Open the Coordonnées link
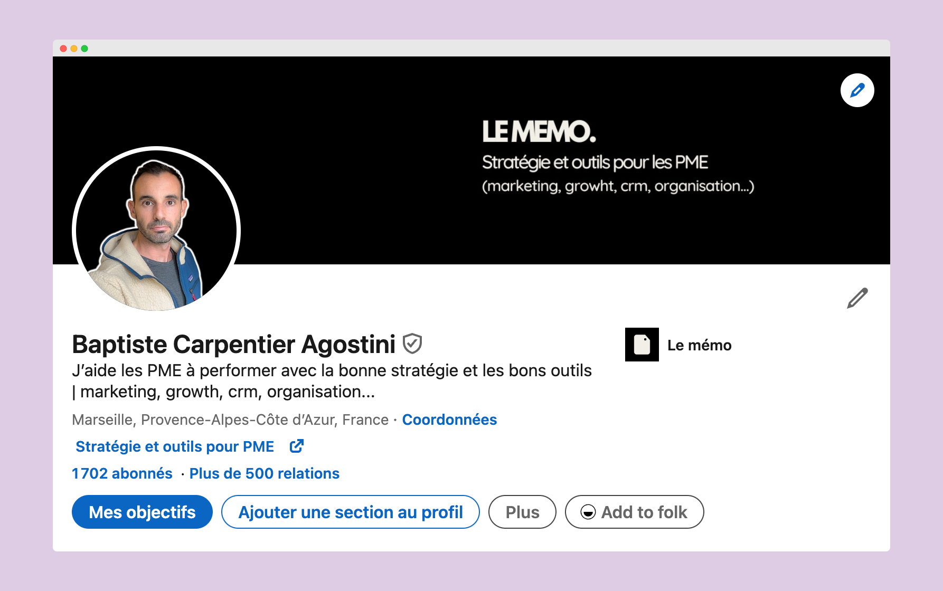The width and height of the screenshot is (943, 591). tap(449, 420)
